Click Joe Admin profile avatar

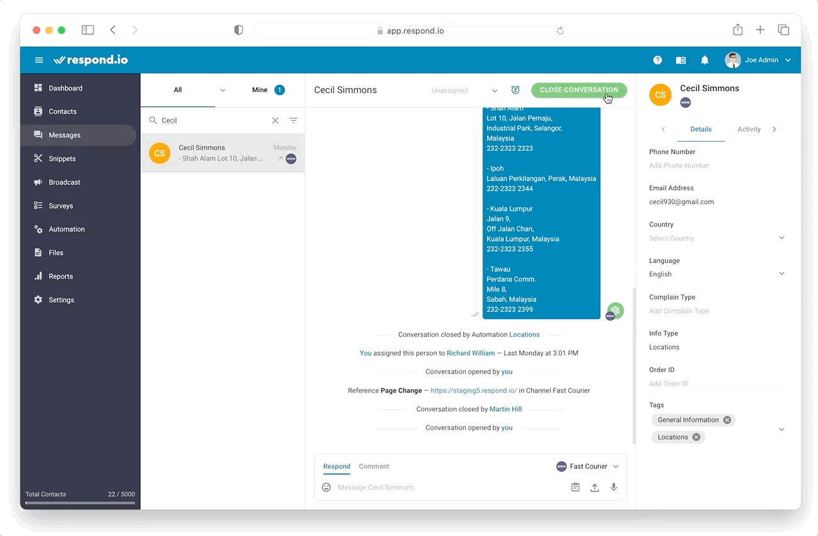(732, 60)
